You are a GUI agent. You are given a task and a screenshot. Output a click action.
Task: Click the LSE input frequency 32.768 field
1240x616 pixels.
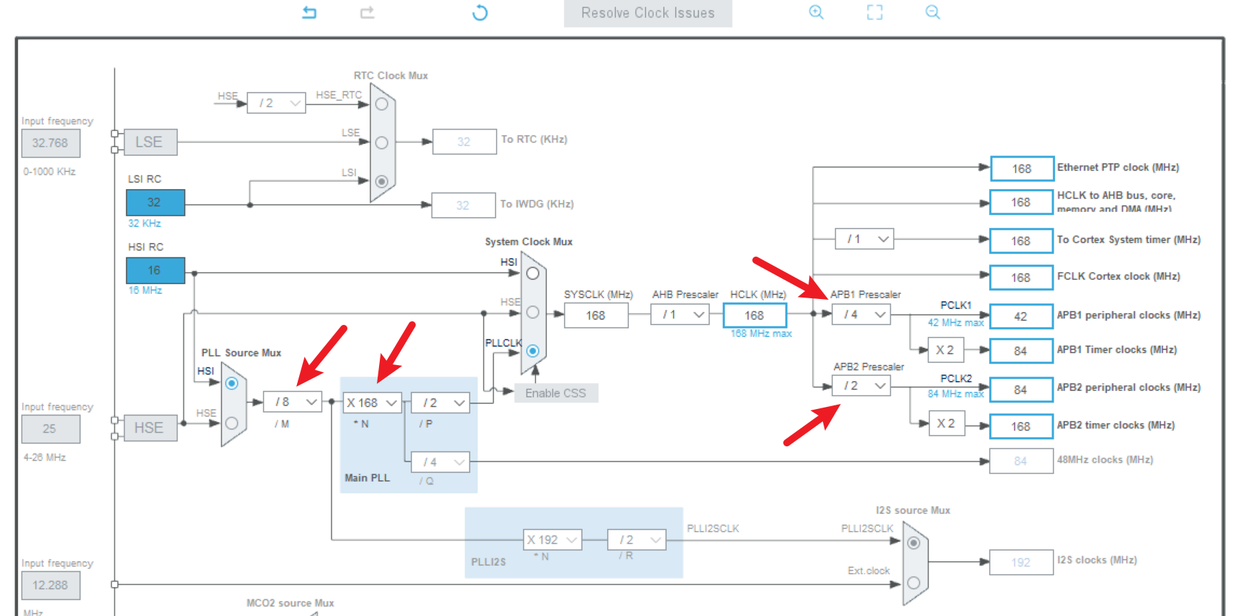coord(50,143)
